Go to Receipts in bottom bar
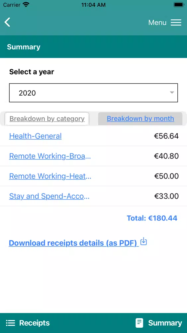This screenshot has width=187, height=333. (x=34, y=323)
